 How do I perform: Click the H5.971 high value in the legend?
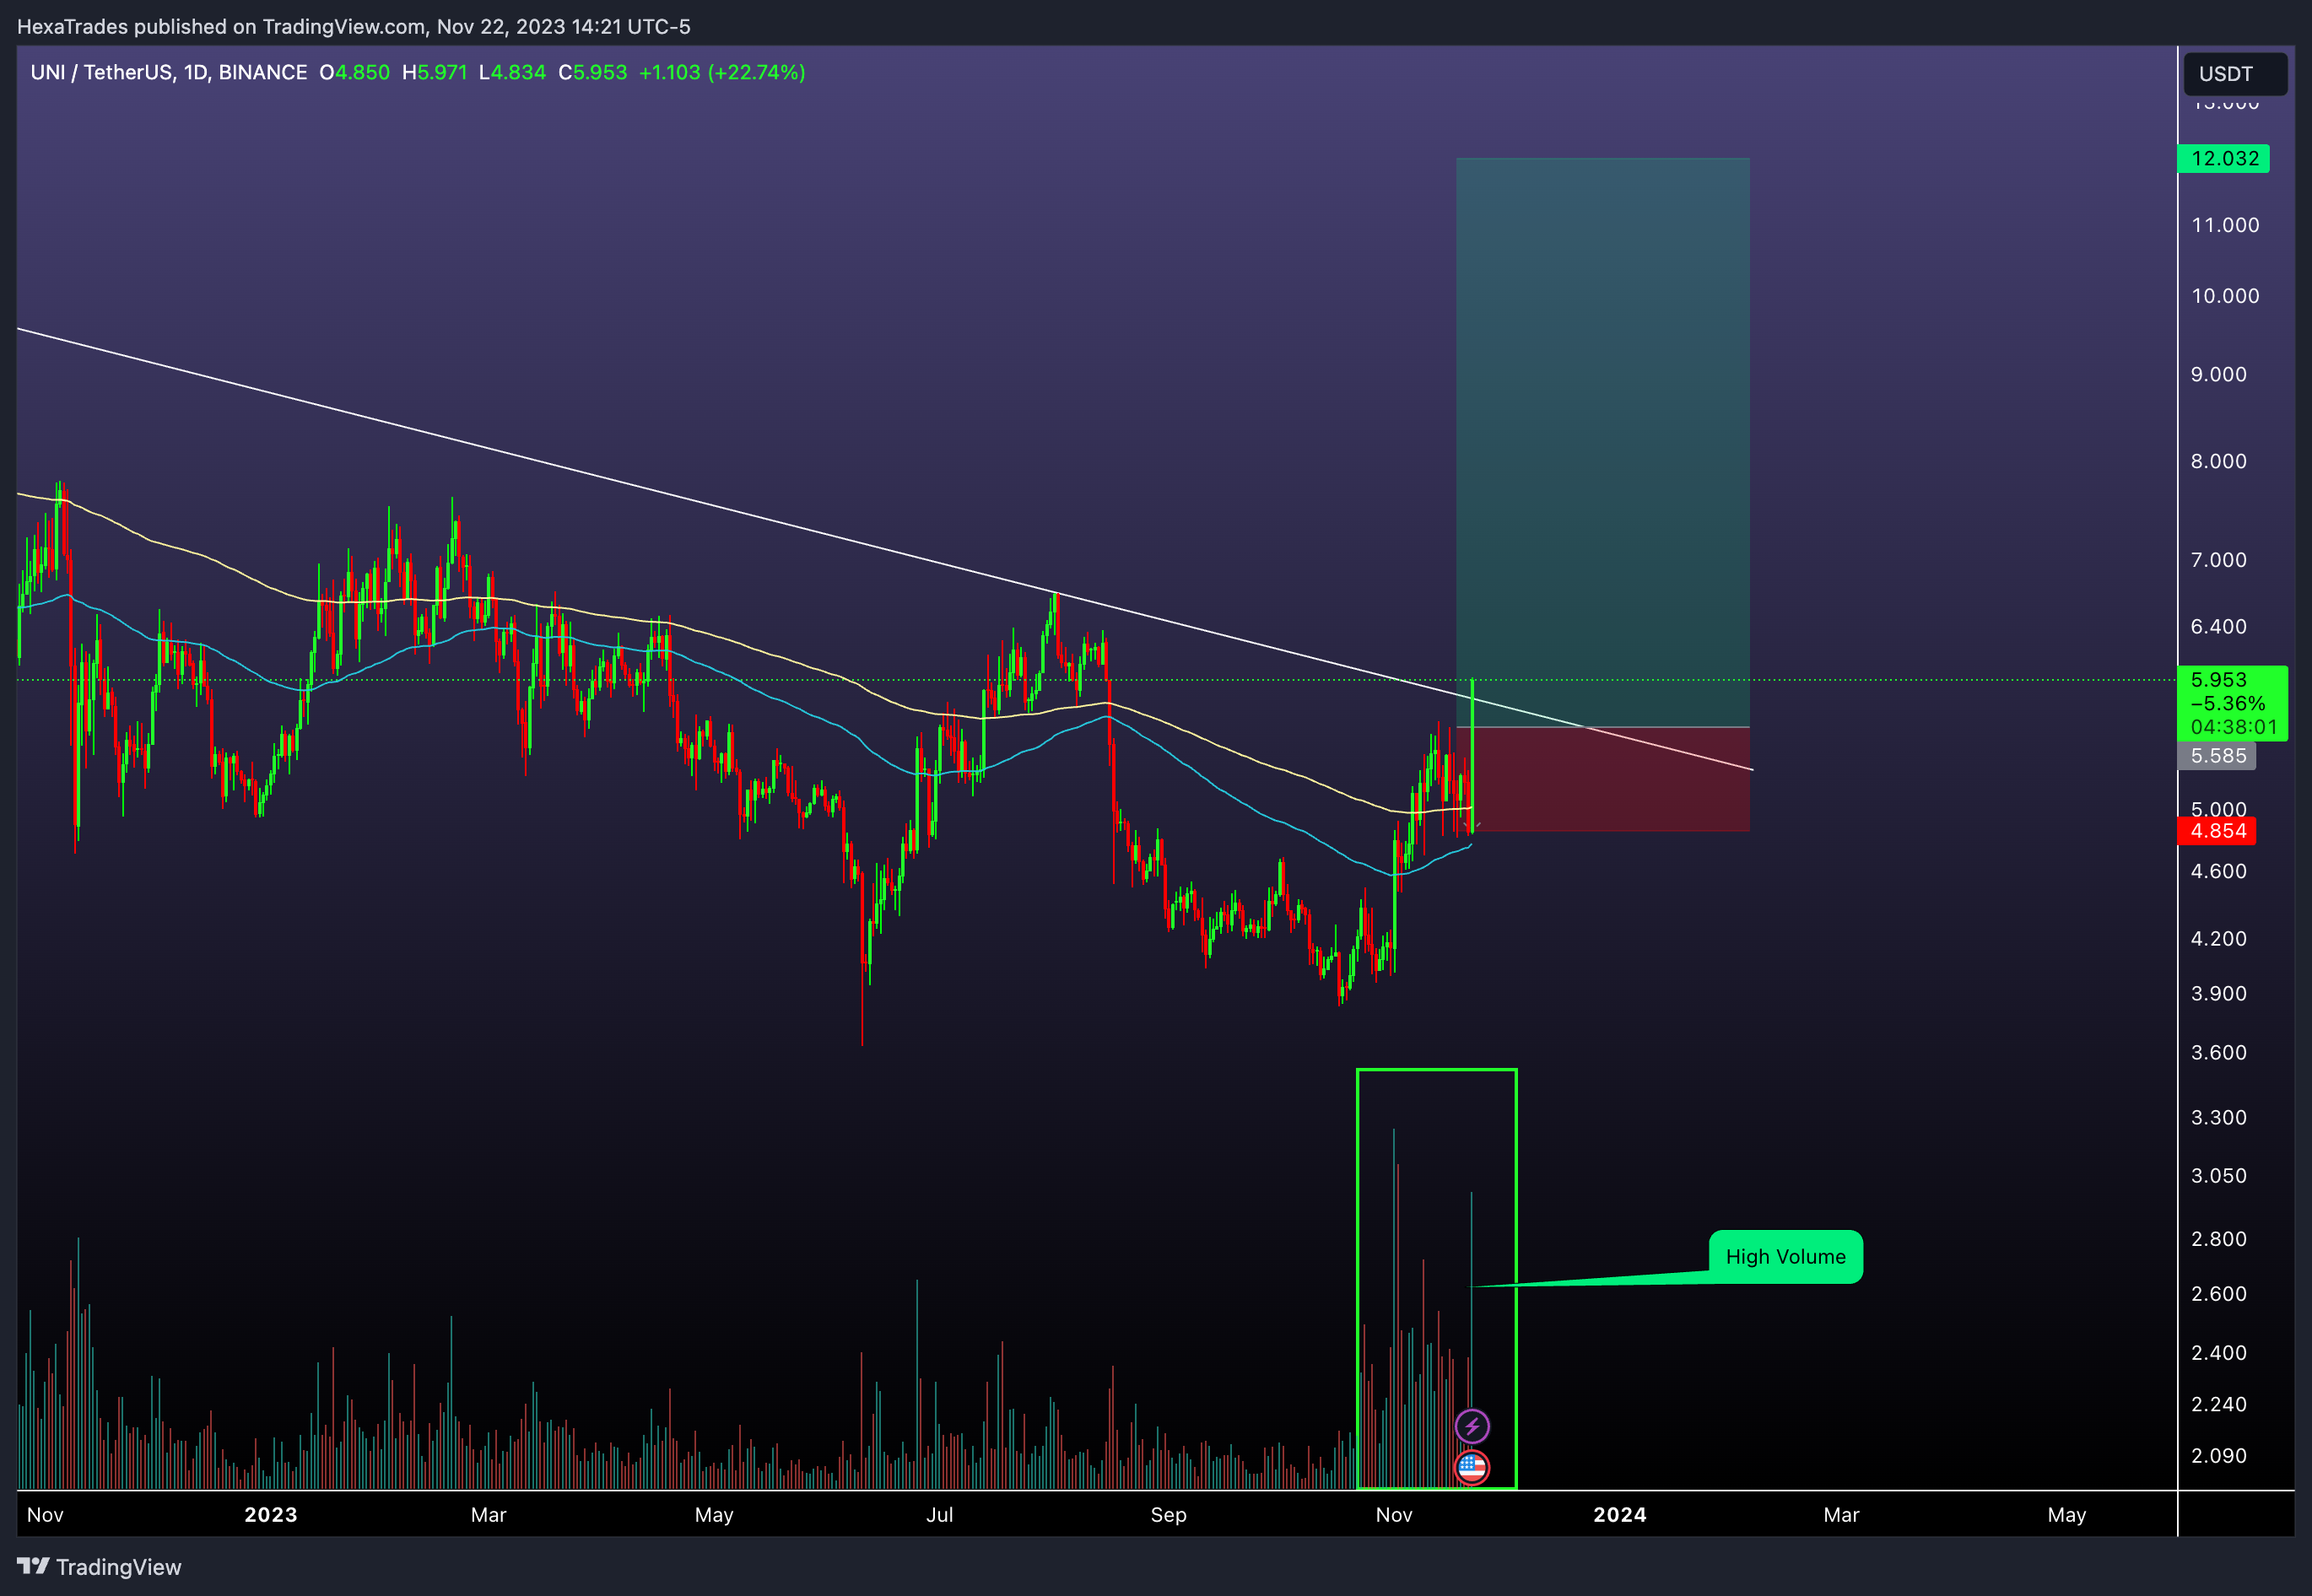434,72
